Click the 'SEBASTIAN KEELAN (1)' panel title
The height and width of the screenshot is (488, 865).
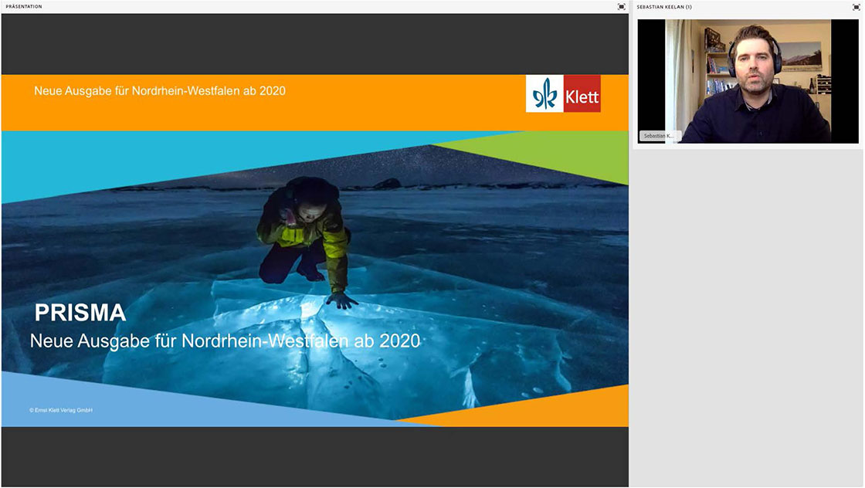pos(664,7)
